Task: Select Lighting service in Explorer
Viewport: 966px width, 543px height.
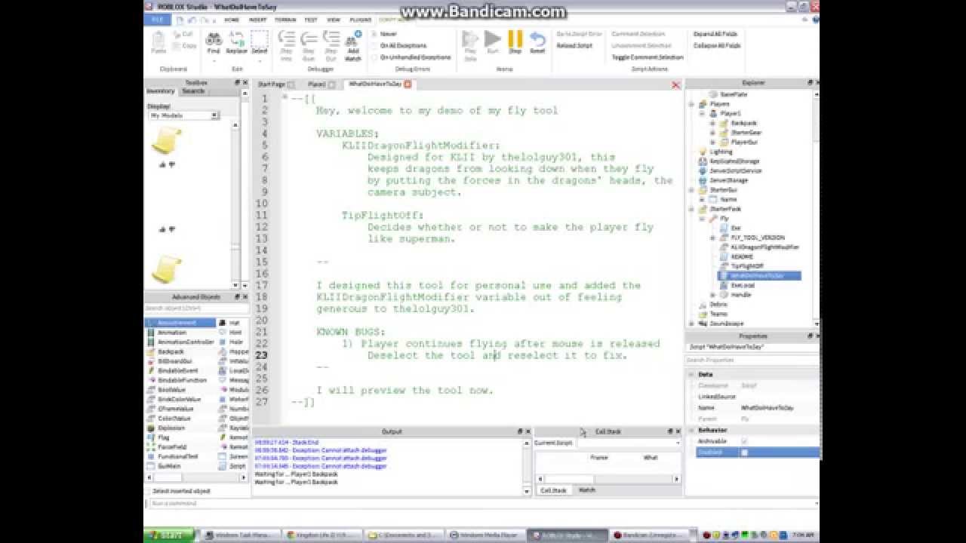Action: pyautogui.click(x=721, y=152)
